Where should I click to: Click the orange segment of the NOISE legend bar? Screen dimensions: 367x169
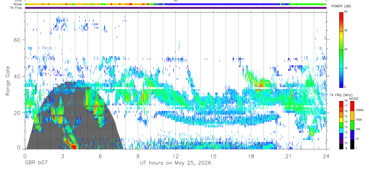(352, 116)
